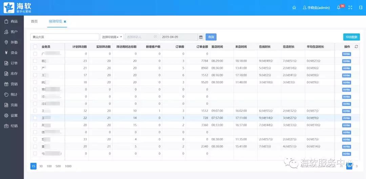Sort by the 订单金额 column header
The height and width of the screenshot is (179, 366).
(x=202, y=47)
